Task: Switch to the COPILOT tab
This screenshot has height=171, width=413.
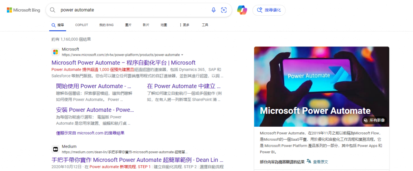Action: (x=81, y=25)
